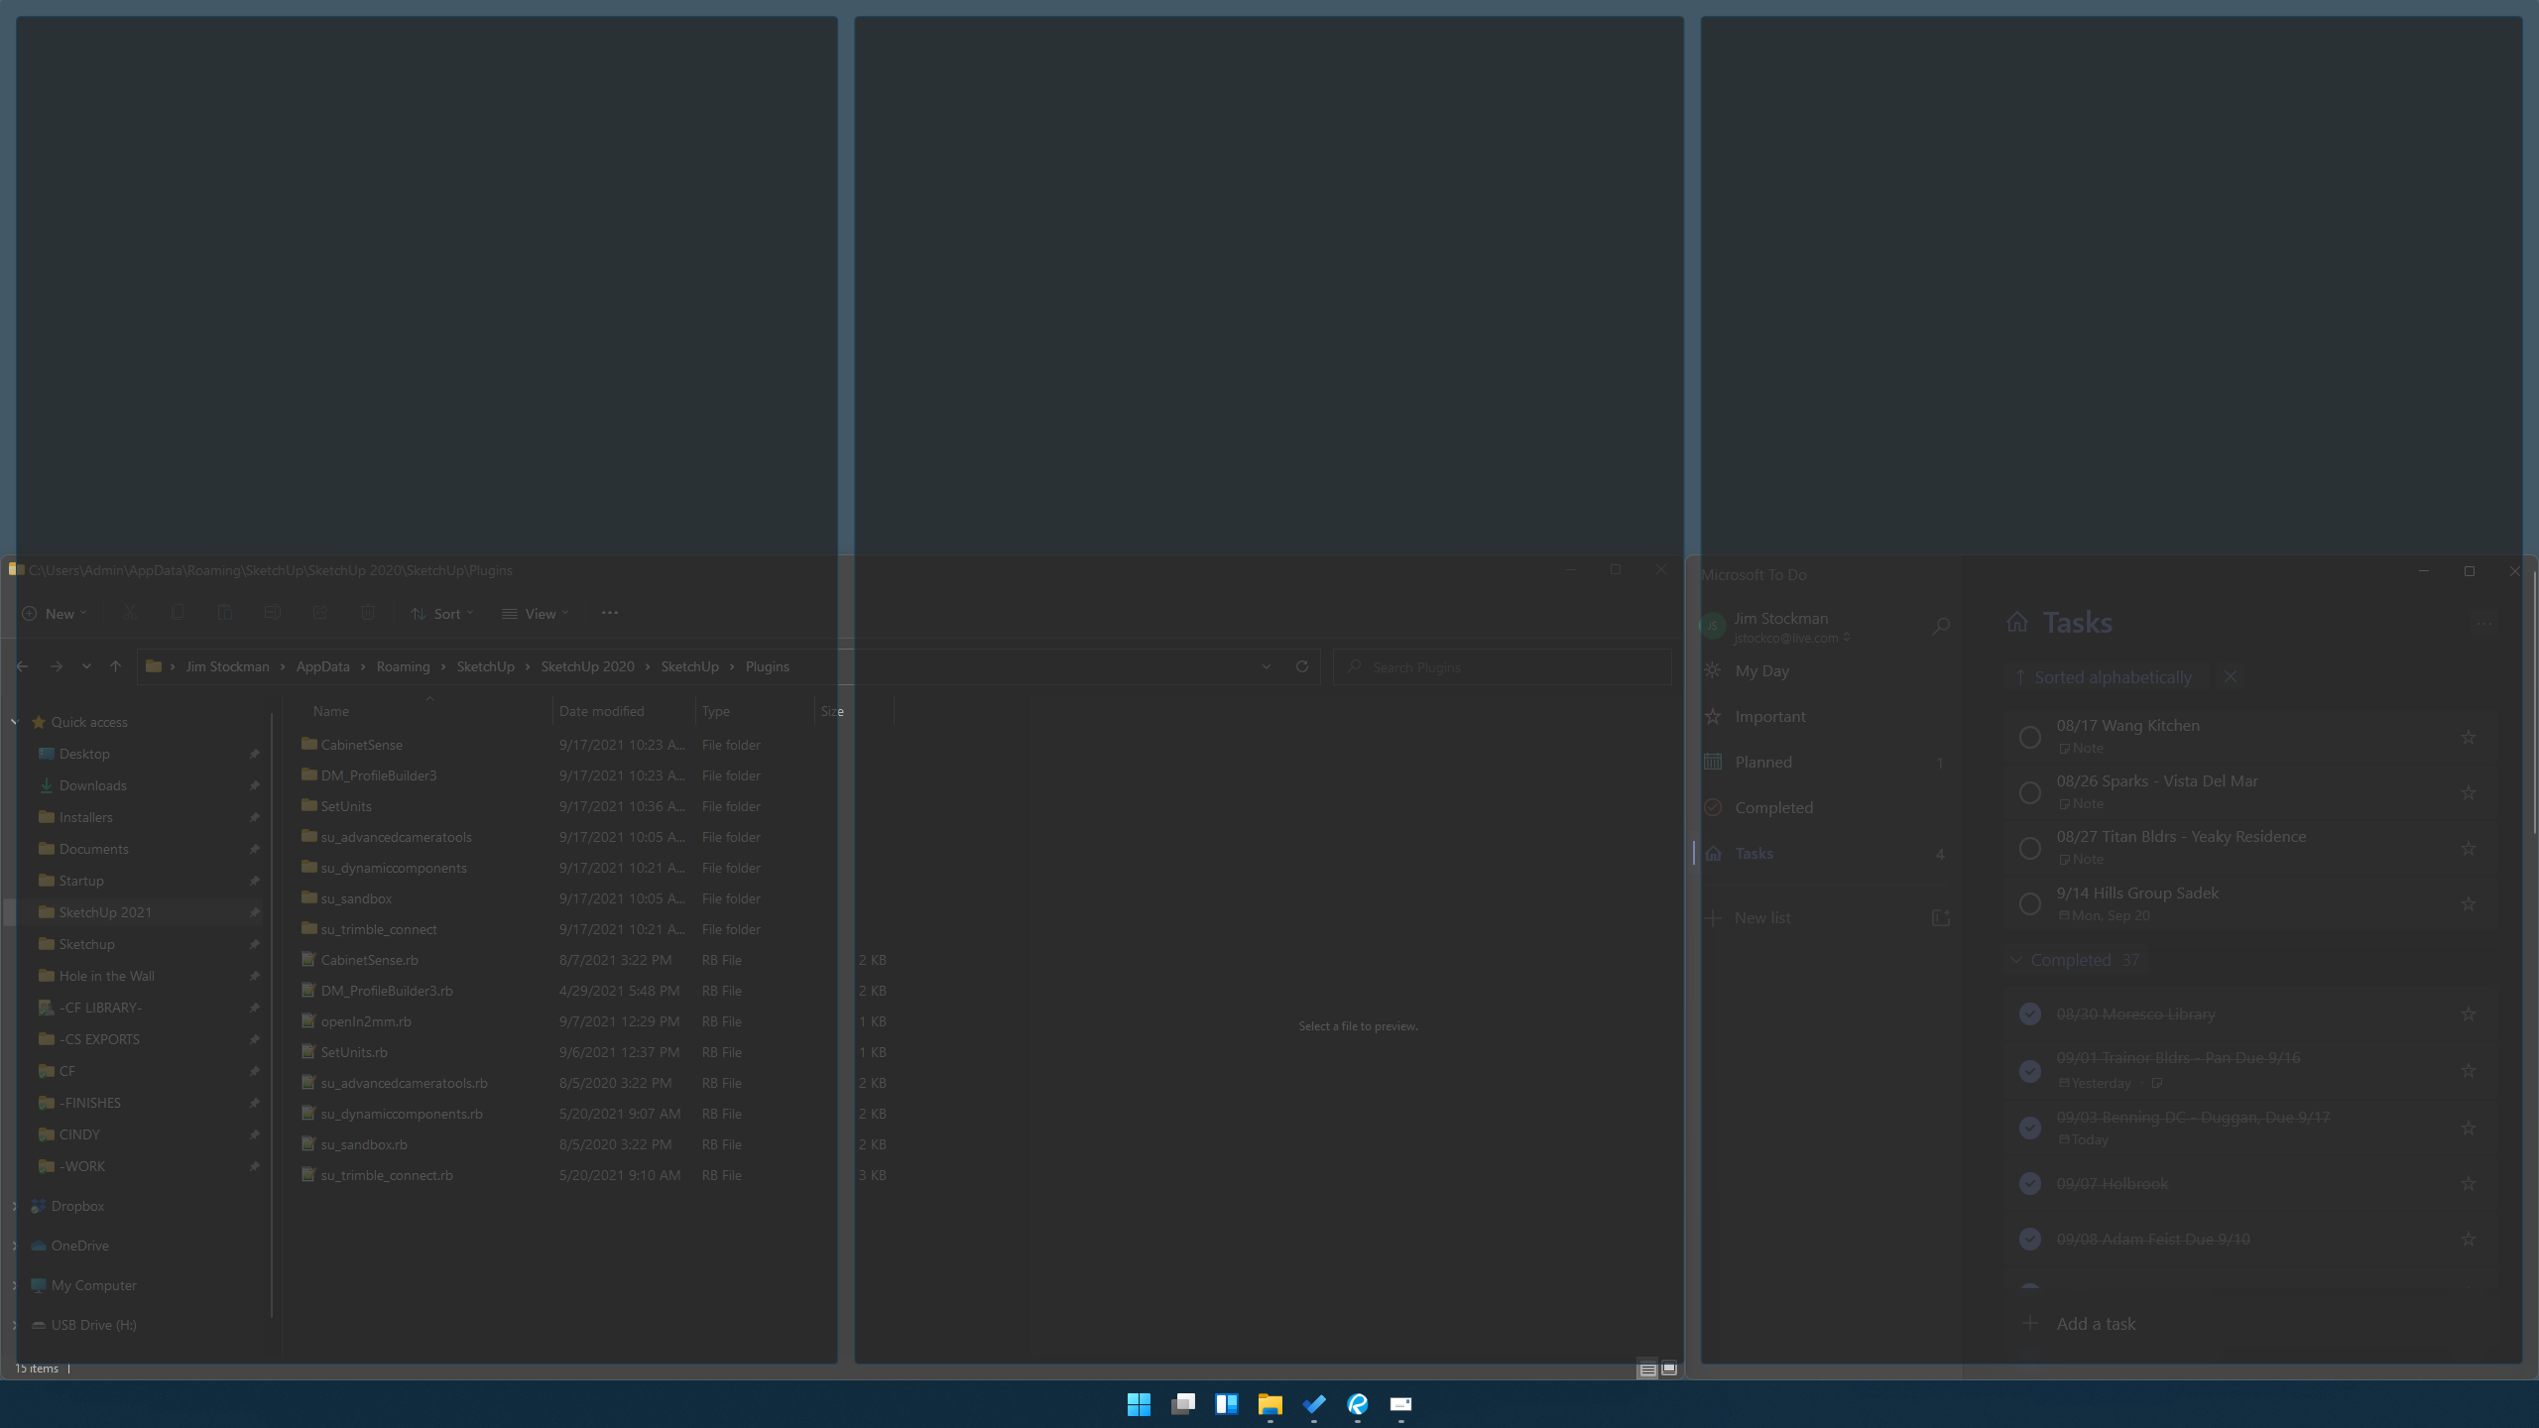Mark 08/17 Wang Kitchen task complete
The image size is (2539, 1428).
pyautogui.click(x=2029, y=737)
